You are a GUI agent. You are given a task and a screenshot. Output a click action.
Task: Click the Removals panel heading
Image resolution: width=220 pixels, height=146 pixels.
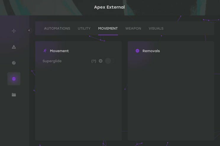[151, 51]
